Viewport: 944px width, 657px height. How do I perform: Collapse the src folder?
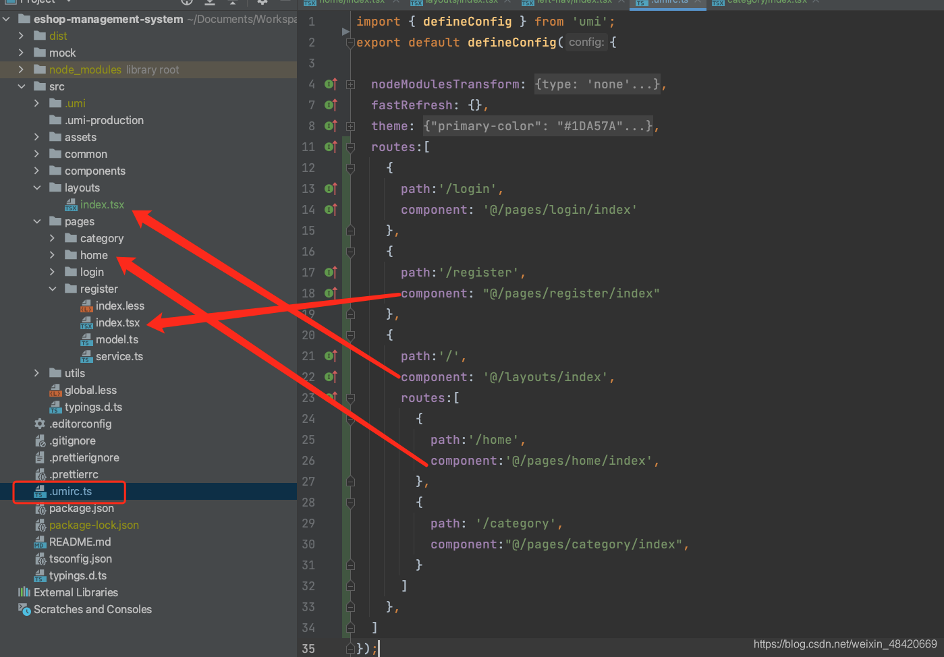click(x=22, y=86)
